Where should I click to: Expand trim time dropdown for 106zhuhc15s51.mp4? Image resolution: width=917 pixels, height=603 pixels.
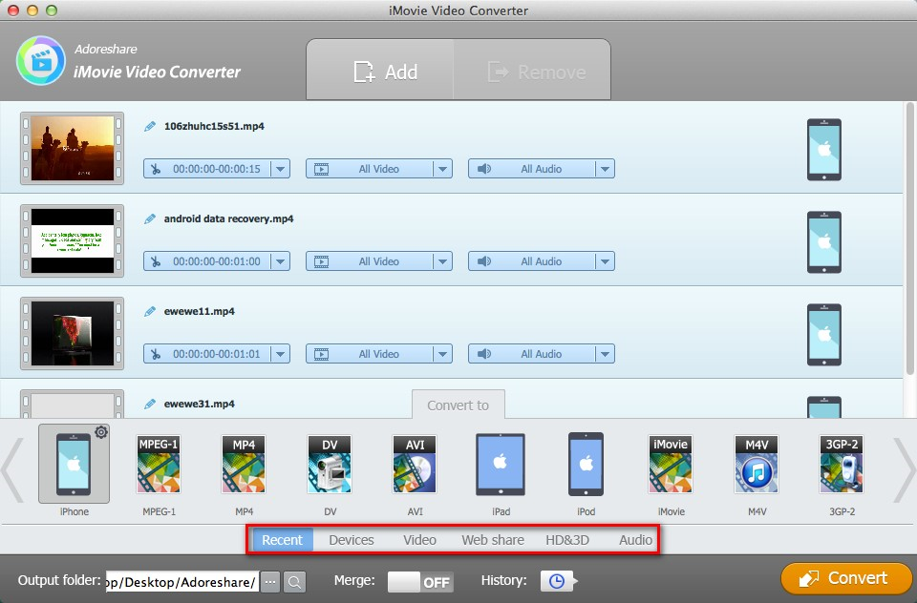pyautogui.click(x=280, y=169)
